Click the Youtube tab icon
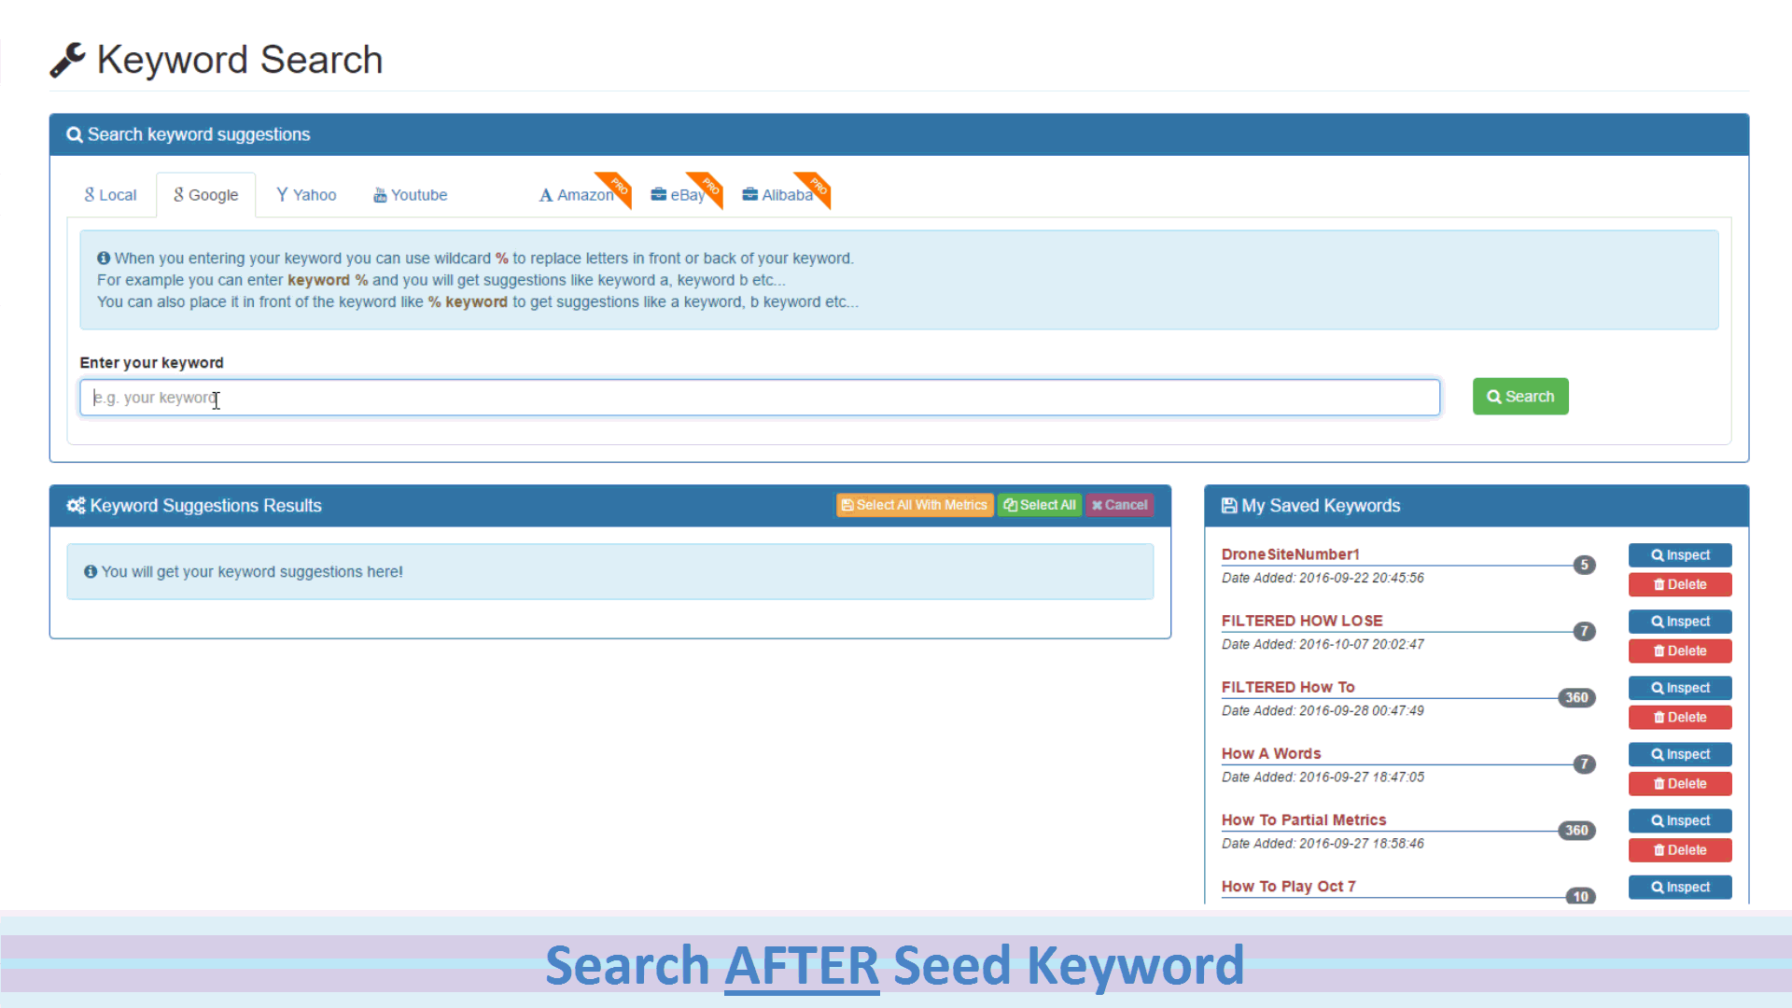Image resolution: width=1792 pixels, height=1008 pixels. coord(380,195)
